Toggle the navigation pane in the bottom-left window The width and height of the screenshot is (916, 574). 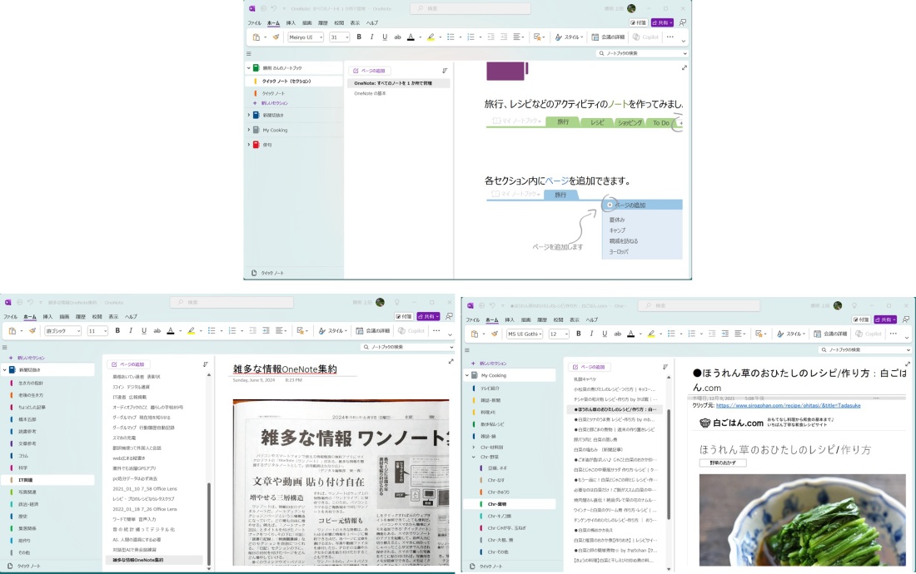[5, 347]
